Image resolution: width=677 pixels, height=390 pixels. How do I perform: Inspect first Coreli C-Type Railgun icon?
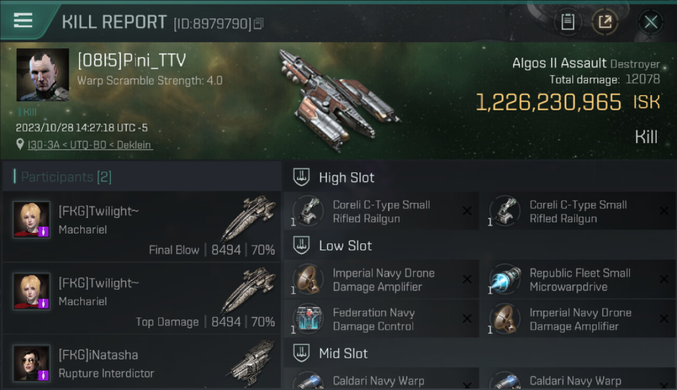click(x=308, y=212)
